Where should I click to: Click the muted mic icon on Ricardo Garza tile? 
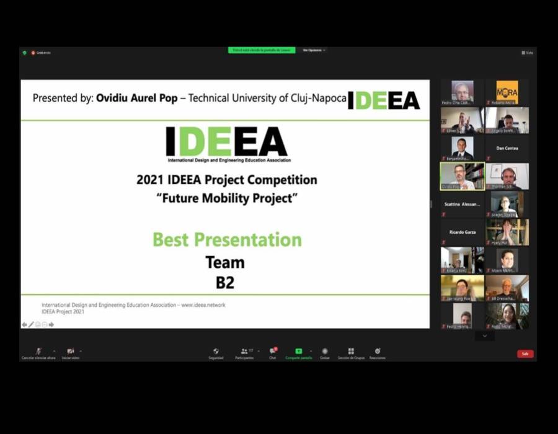[443, 242]
